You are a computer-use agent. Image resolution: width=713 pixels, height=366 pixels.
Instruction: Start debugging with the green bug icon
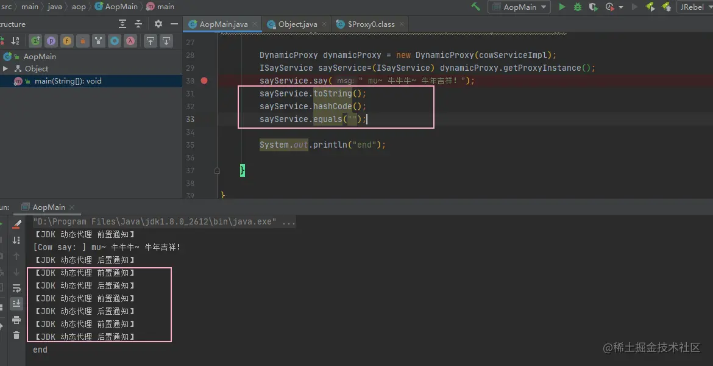[x=578, y=7]
